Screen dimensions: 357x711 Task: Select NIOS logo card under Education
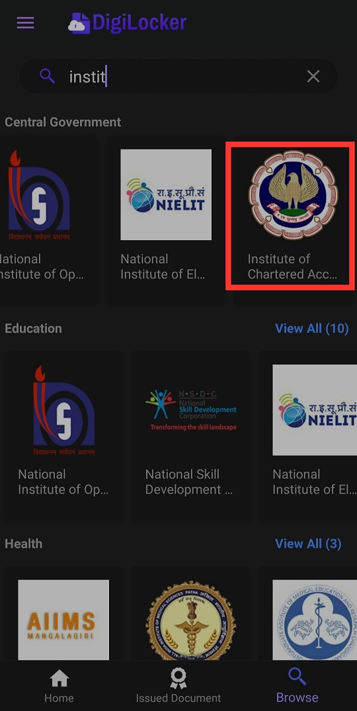[64, 436]
